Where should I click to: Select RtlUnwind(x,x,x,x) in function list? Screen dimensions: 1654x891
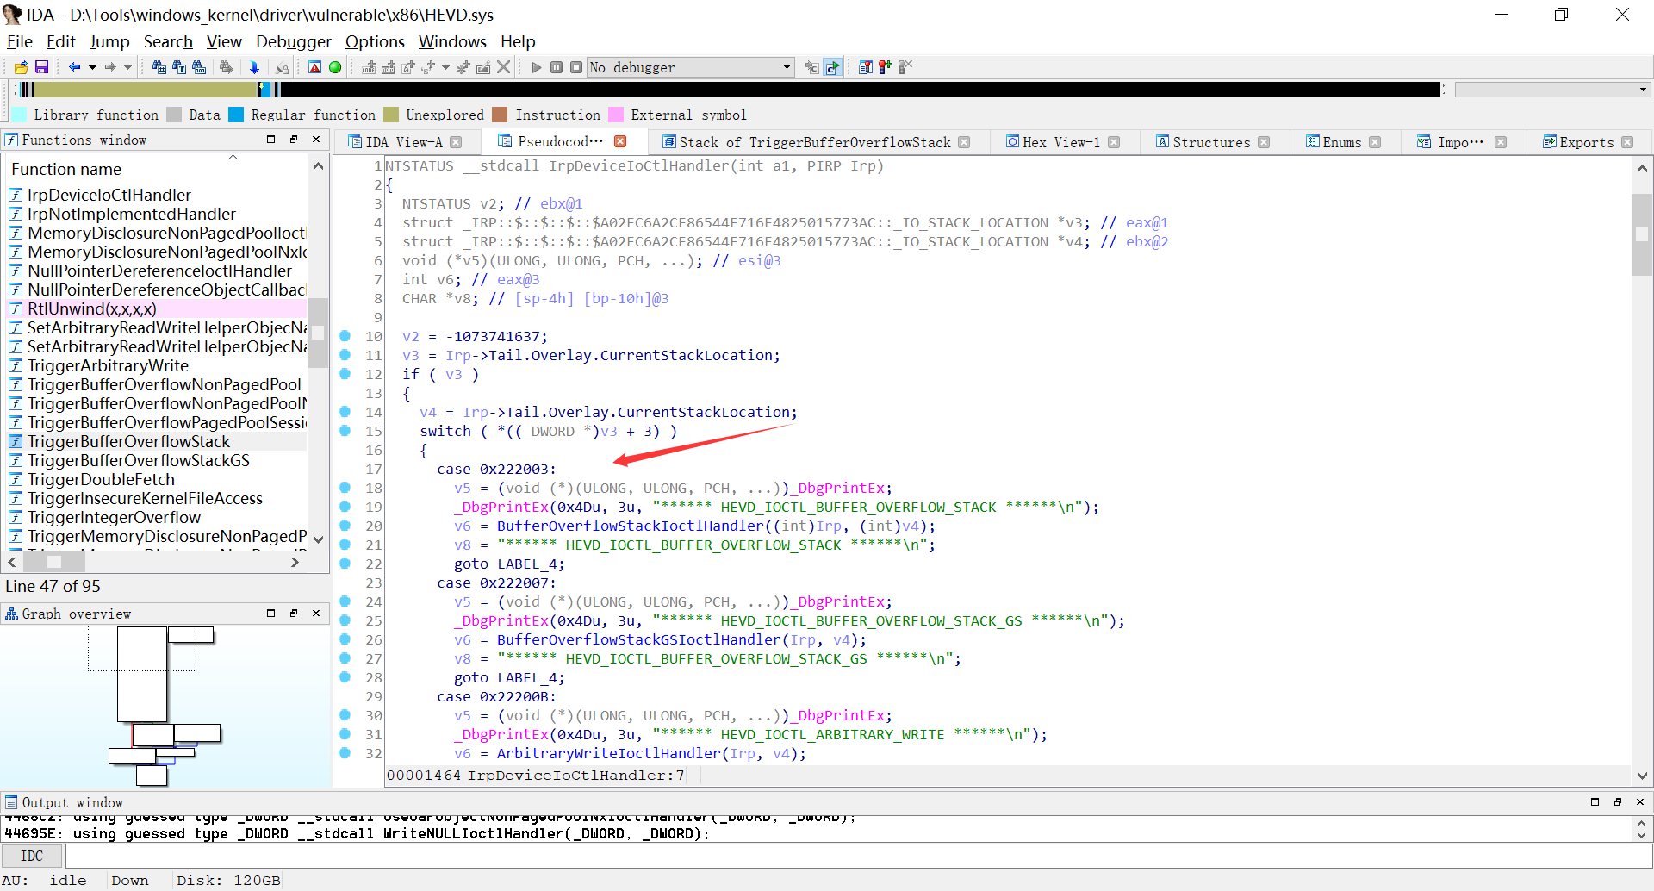tap(92, 308)
